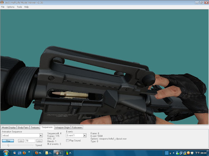Click the first quick launch icon beside Start

(15, 153)
